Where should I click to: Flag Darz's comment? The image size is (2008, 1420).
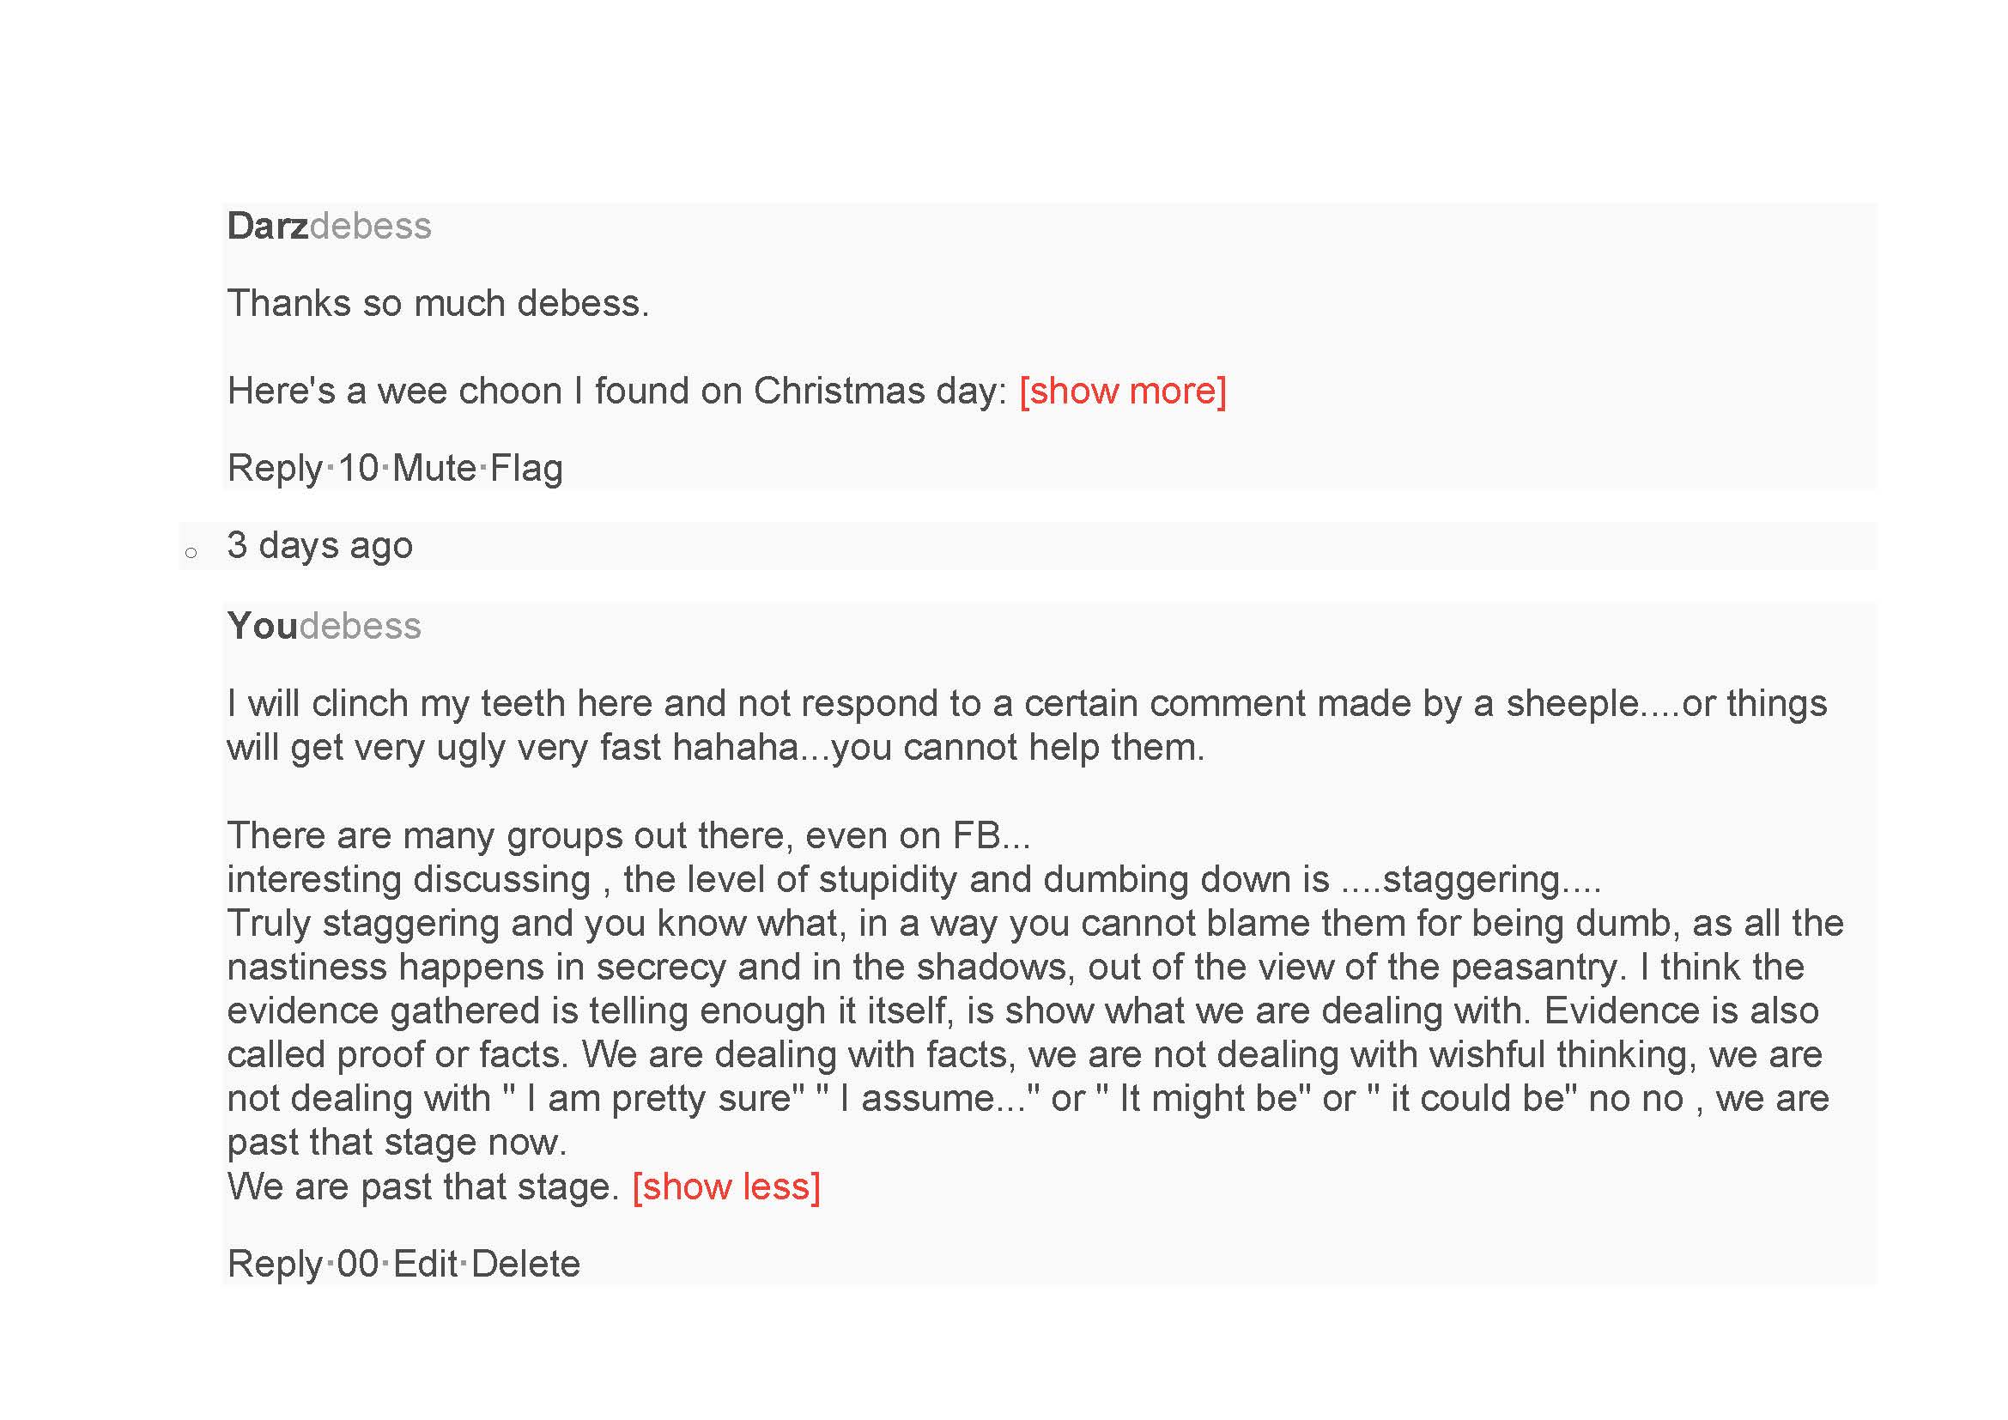[x=526, y=469]
